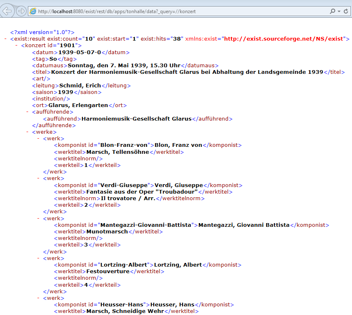
Task: Click the magnifier search icon in address bar
Action: 332,11
